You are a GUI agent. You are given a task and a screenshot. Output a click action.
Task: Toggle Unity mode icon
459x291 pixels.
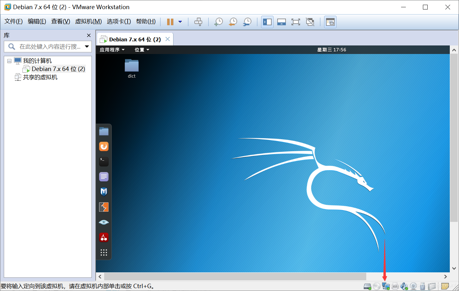pyautogui.click(x=310, y=22)
